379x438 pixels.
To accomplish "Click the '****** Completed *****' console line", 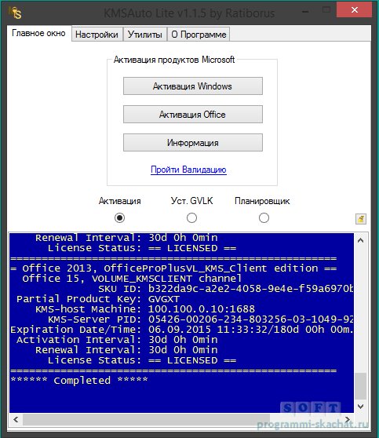I will click(79, 380).
